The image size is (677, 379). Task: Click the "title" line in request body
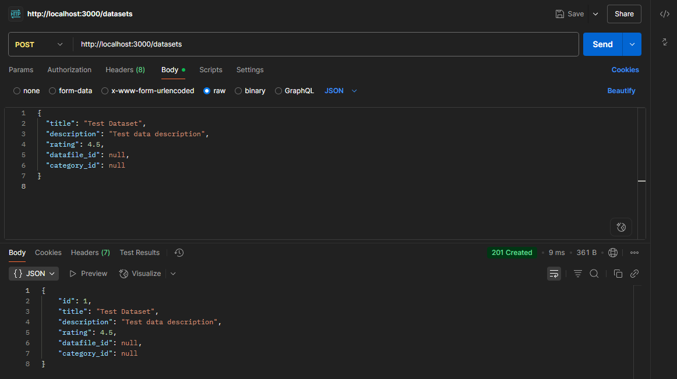96,123
